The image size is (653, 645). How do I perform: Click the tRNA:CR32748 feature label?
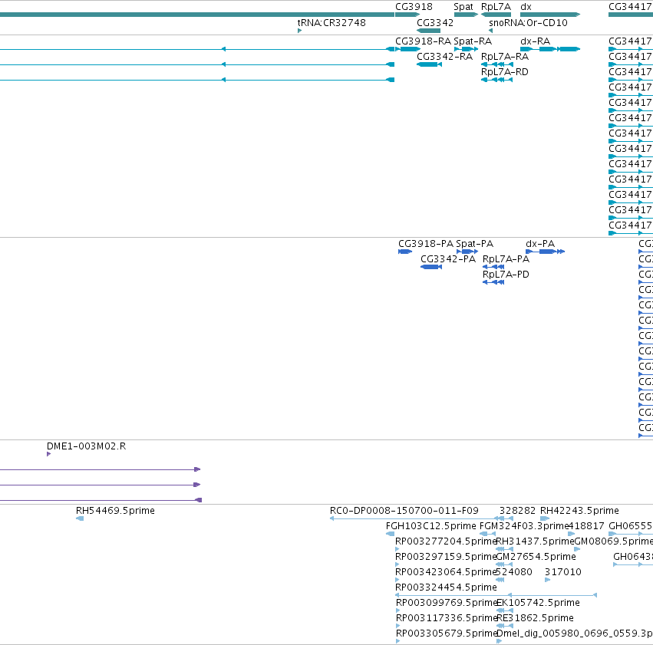[x=331, y=22]
